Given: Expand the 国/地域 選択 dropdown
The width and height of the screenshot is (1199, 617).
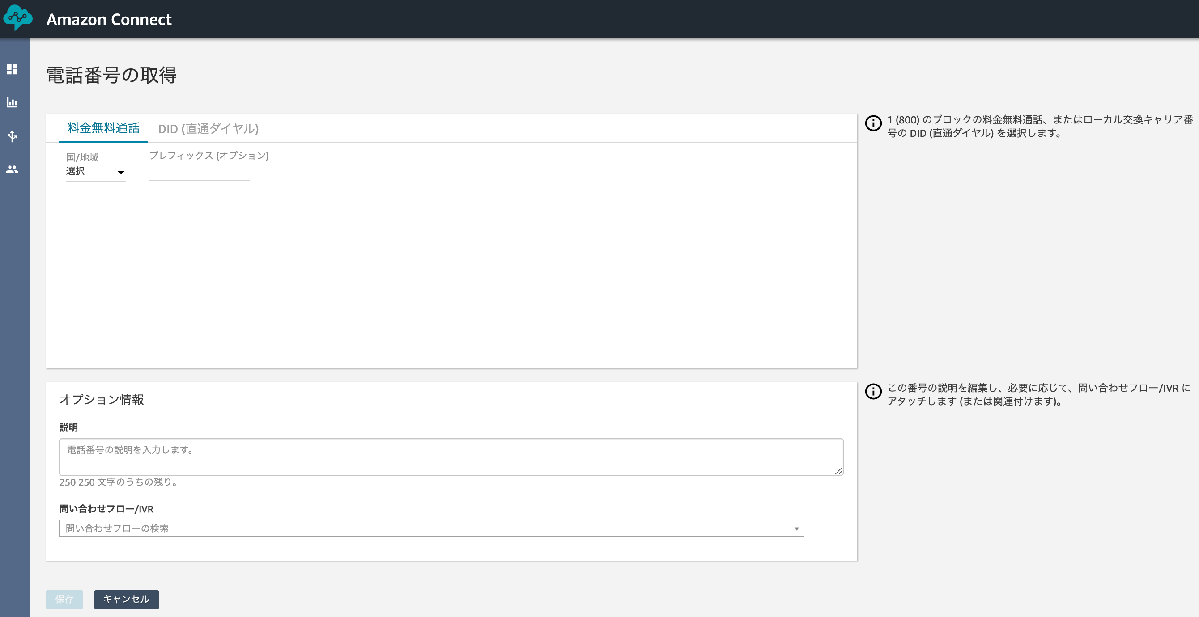Looking at the screenshot, I should tap(96, 172).
